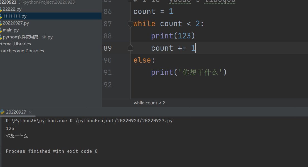Click line number 92 in the gutter

coord(108,85)
